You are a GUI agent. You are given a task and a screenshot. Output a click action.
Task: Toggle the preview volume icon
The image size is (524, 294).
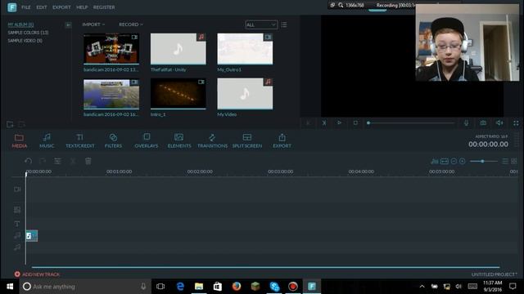499,123
